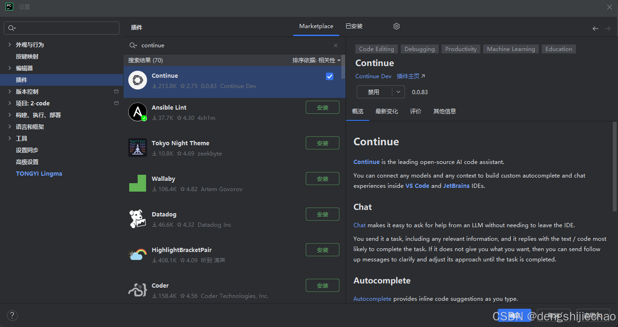Select the 其他信息 tab
618x327 pixels.
coord(445,111)
